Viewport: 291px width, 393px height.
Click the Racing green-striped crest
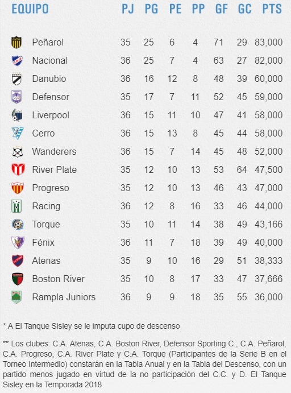[16, 206]
